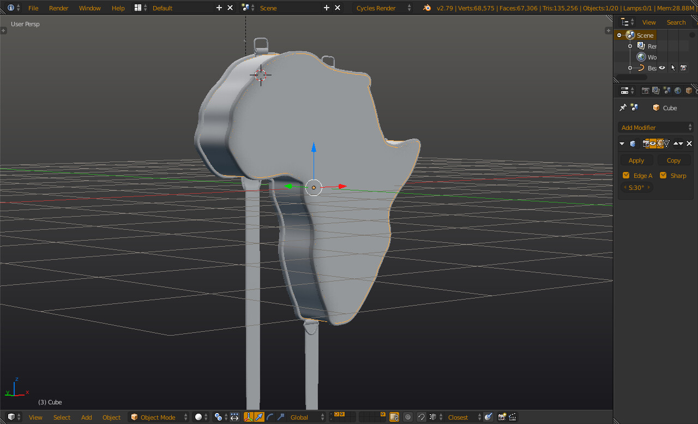Add a new scene with plus icon
698x424 pixels.
[327, 8]
